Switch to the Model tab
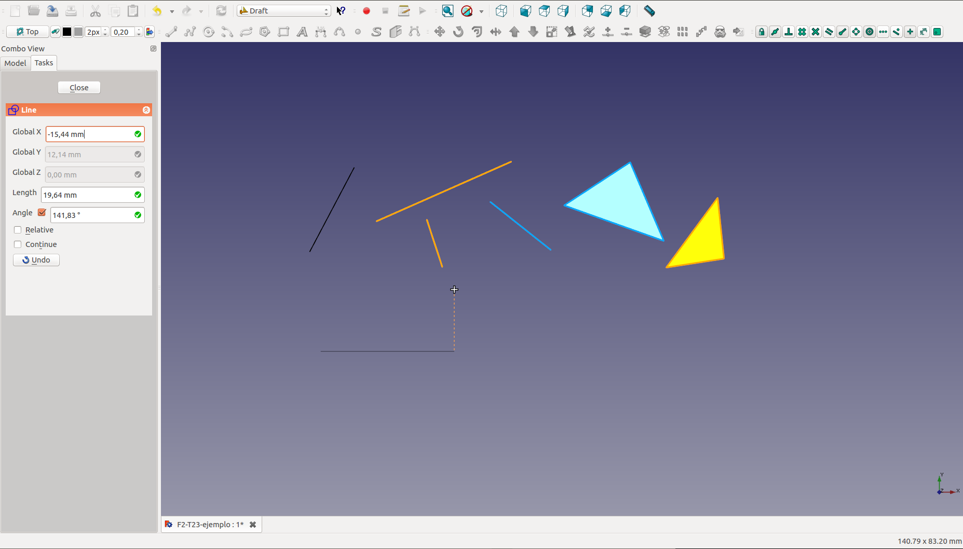The width and height of the screenshot is (963, 549). pos(15,63)
